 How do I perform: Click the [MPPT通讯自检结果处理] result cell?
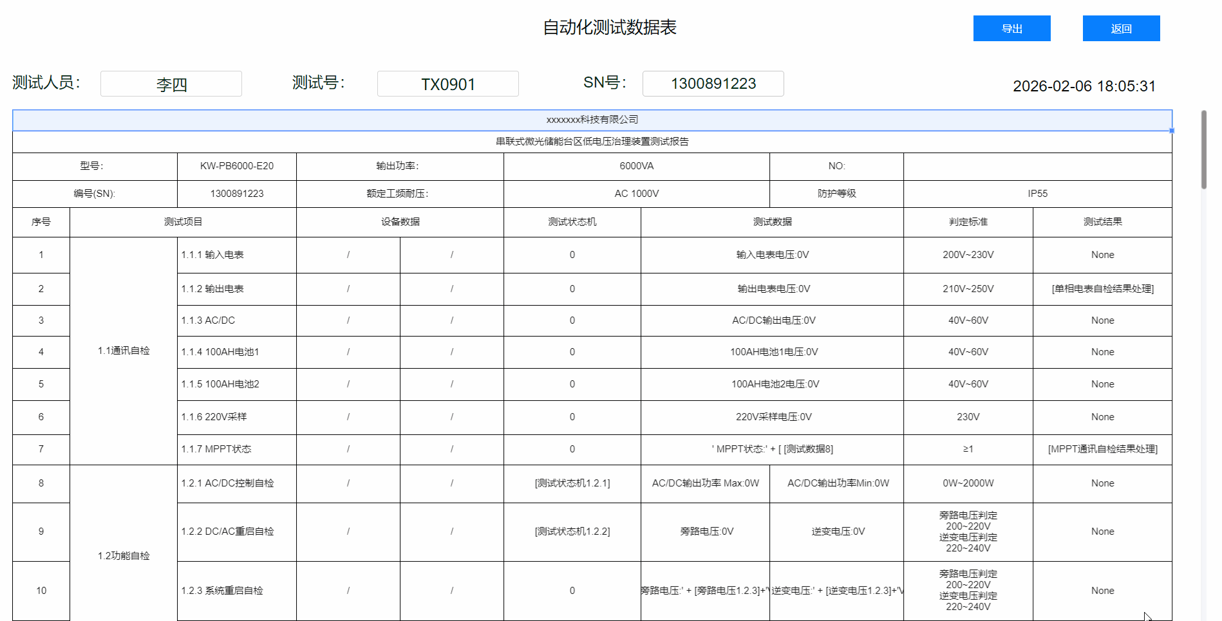1102,449
